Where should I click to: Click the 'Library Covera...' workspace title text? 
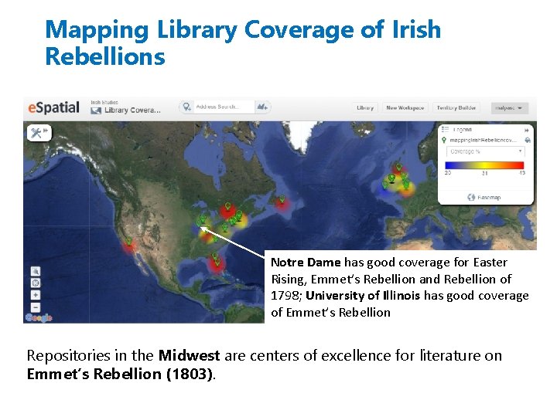click(132, 110)
